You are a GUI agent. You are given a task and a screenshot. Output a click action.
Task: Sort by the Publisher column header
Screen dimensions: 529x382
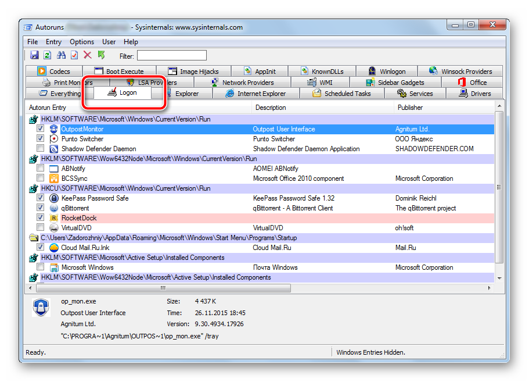[410, 108]
